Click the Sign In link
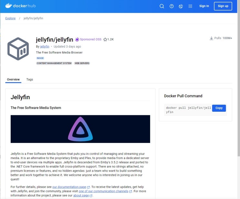Image resolution: width=240 pixels, height=199 pixels. tap(204, 6)
